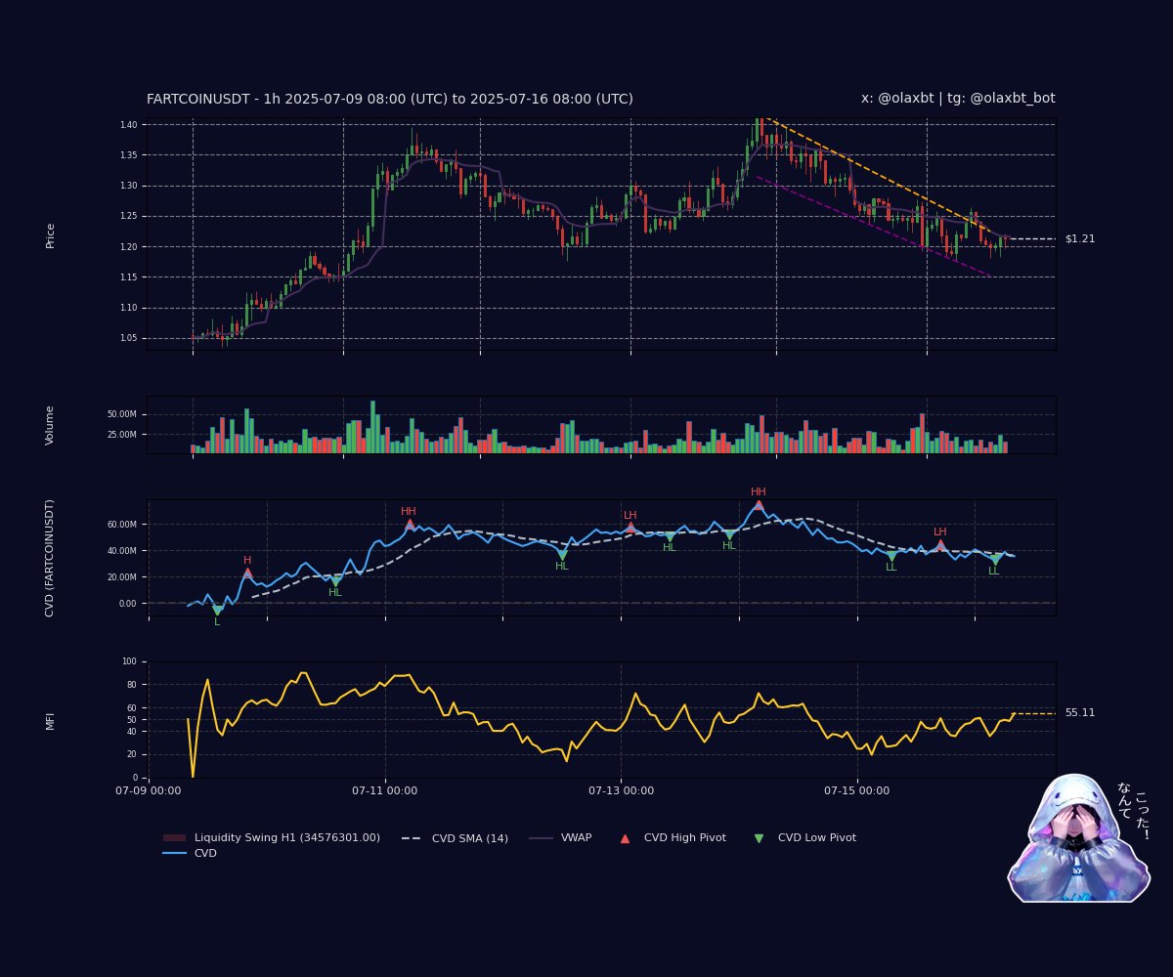Click the FARTCOINUSDT - 1h chart title

coord(390,99)
